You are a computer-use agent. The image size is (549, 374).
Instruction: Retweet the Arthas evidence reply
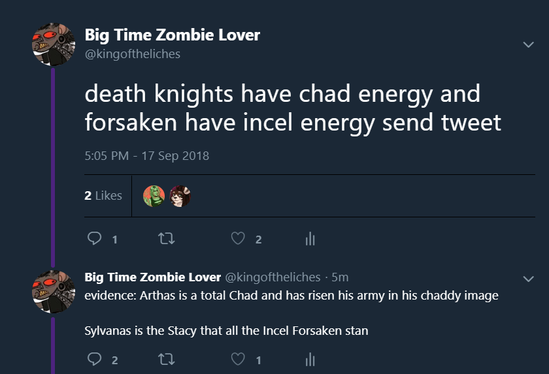click(x=167, y=360)
